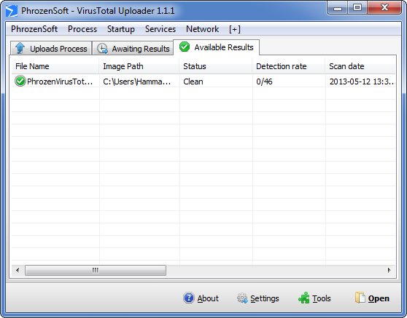The image size is (407, 318).
Task: Click the green puzzle piece Tools icon
Action: [x=303, y=298]
